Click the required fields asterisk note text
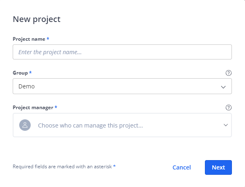The image size is (245, 187). click(62, 167)
